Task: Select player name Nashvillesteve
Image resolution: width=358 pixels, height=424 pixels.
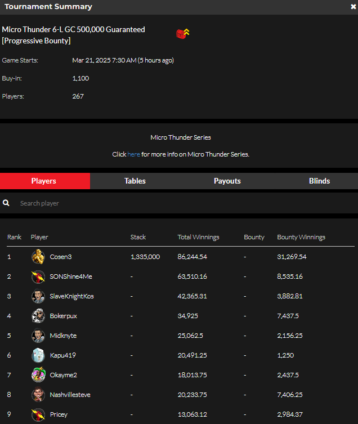Action: click(70, 395)
